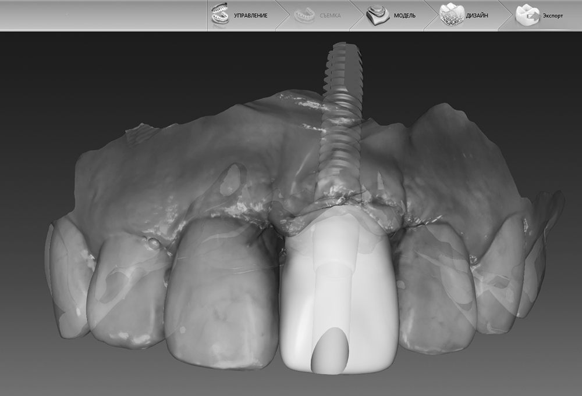
Task: Click the tooth arrow icon for Экспорт
Action: pos(527,16)
